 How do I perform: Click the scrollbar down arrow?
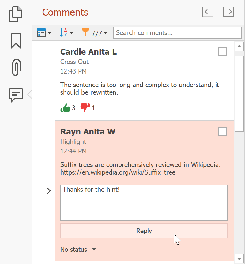coord(239,258)
